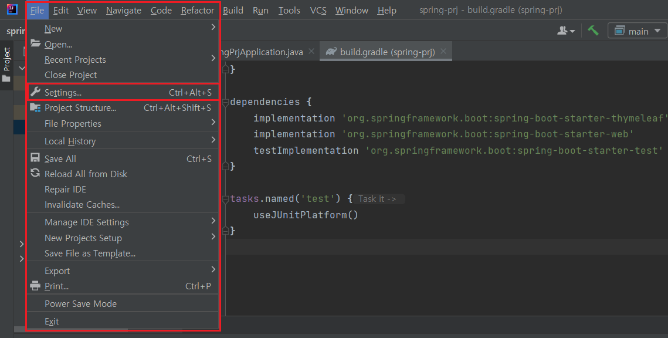Image resolution: width=668 pixels, height=338 pixels.
Task: Click the user account icon in toolbar
Action: [566, 31]
